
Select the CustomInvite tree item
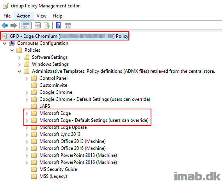click(53, 85)
